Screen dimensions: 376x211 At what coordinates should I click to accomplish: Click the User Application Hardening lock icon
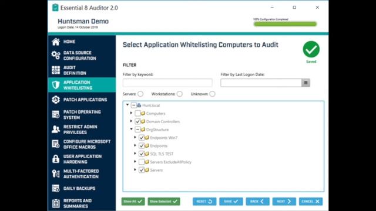[x=56, y=159]
